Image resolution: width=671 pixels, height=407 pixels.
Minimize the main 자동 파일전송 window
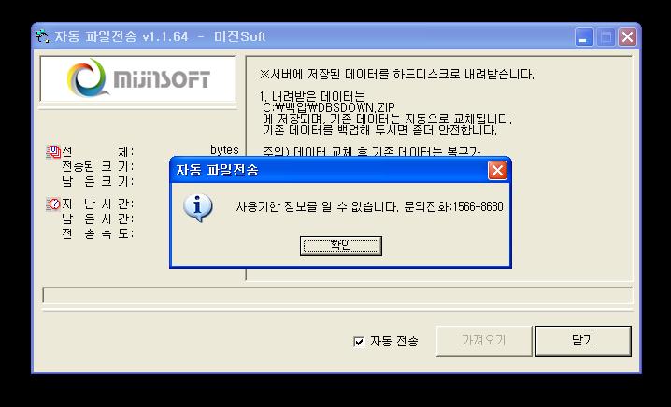pos(584,37)
